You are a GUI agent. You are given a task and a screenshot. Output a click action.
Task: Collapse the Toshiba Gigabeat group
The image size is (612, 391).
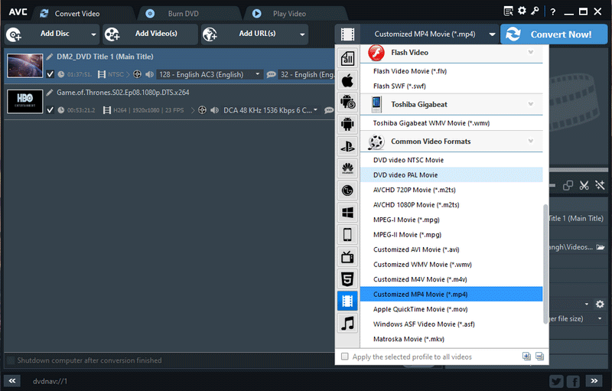530,104
